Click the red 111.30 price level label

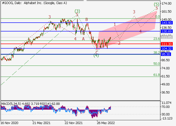(167, 44)
